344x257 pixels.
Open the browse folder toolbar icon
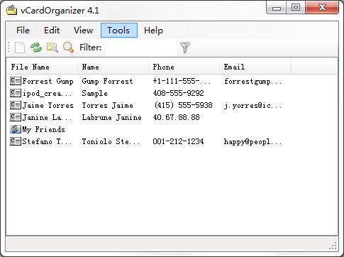[x=52, y=48]
